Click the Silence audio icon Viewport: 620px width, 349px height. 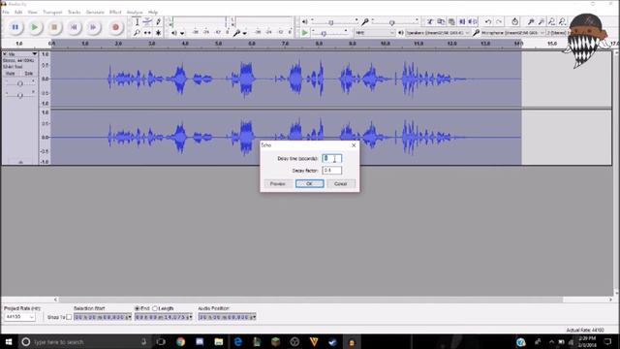pos(473,21)
